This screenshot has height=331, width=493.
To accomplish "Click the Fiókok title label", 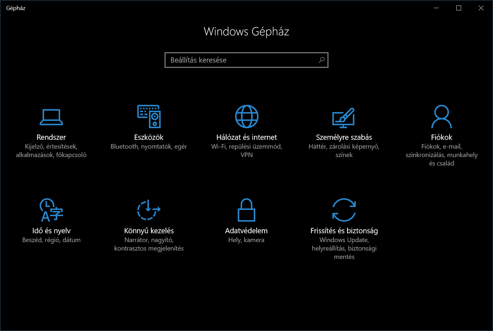I will (x=442, y=137).
